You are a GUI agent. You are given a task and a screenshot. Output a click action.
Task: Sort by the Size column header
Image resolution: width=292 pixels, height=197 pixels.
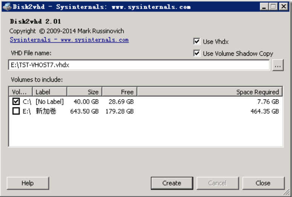coord(84,92)
